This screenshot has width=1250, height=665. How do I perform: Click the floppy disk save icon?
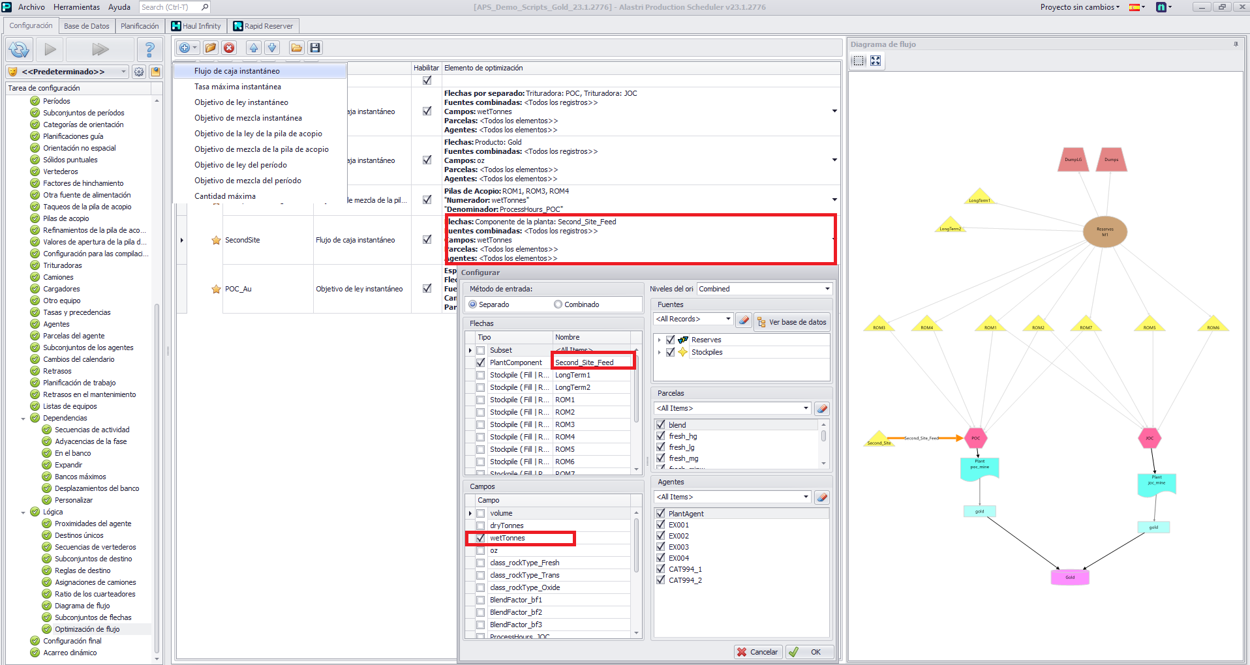(x=315, y=48)
